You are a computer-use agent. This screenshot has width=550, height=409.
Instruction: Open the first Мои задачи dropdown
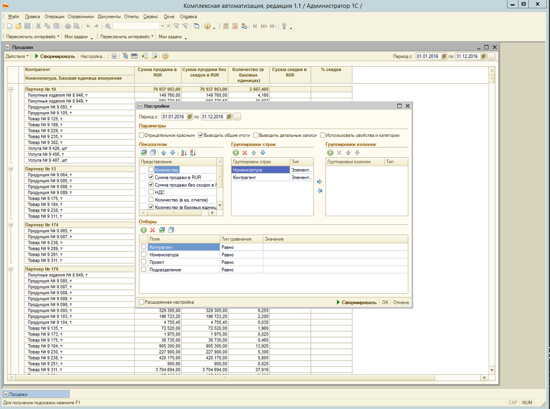point(78,36)
